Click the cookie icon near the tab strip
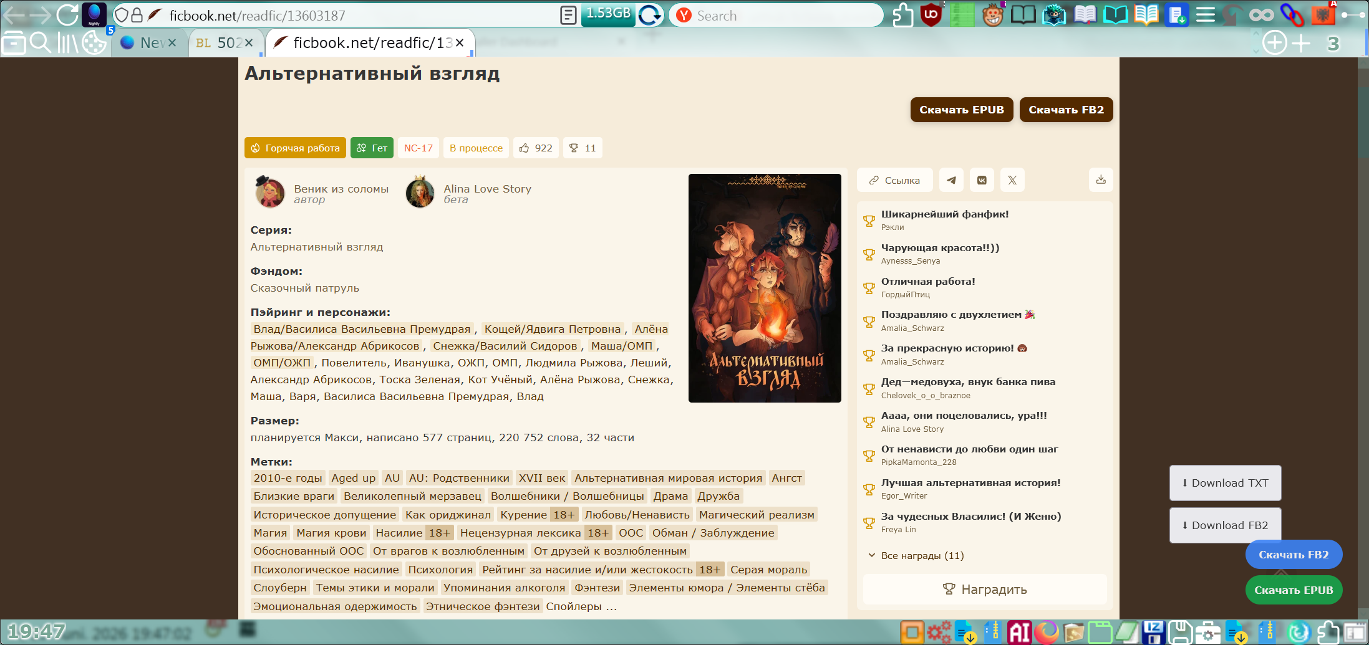Viewport: 1369px width, 645px height. (94, 43)
